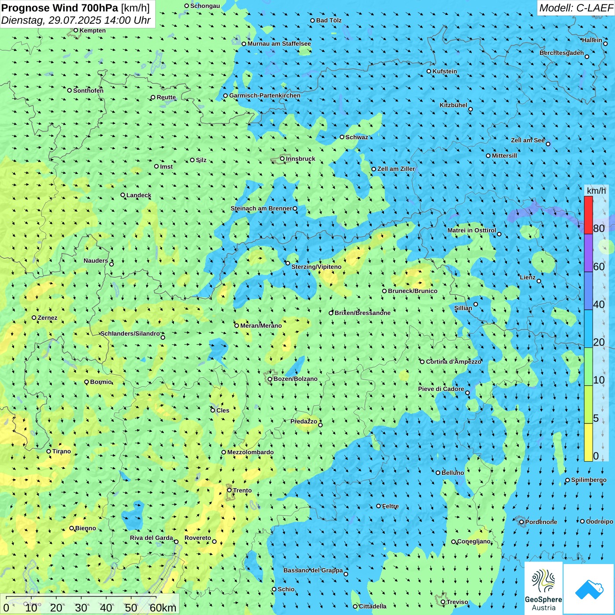The image size is (615, 615).
Task: Click the Murnau am Staffelsee label
Action: point(279,43)
